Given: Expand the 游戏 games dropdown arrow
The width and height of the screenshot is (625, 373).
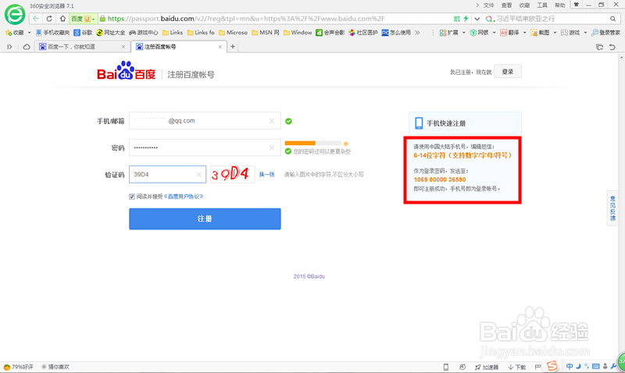Looking at the screenshot, I should tap(584, 33).
